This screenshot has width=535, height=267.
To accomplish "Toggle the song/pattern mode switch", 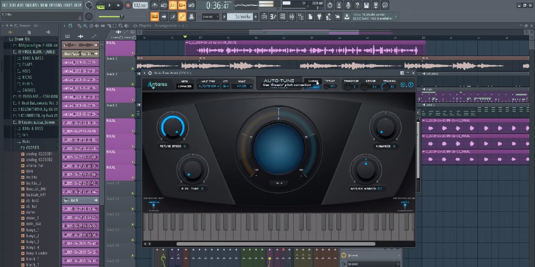I will pos(101,5).
